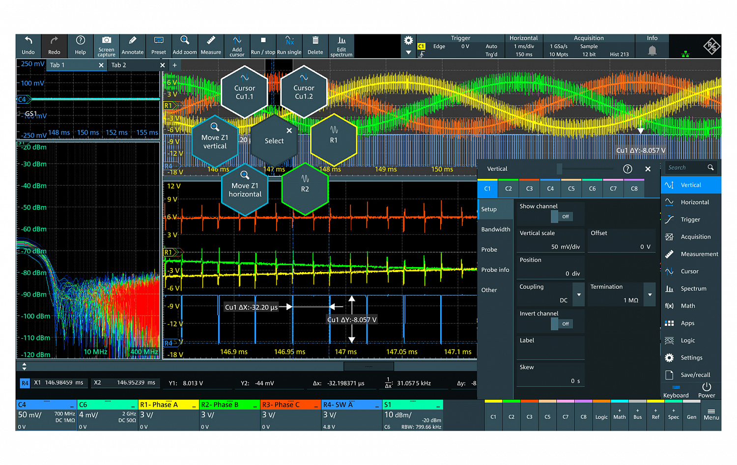The image size is (737, 465).
Task: Activate the Add zoom tool
Action: tap(184, 46)
